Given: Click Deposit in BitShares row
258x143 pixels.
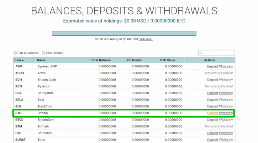Looking at the screenshot, I should click(x=212, y=133).
